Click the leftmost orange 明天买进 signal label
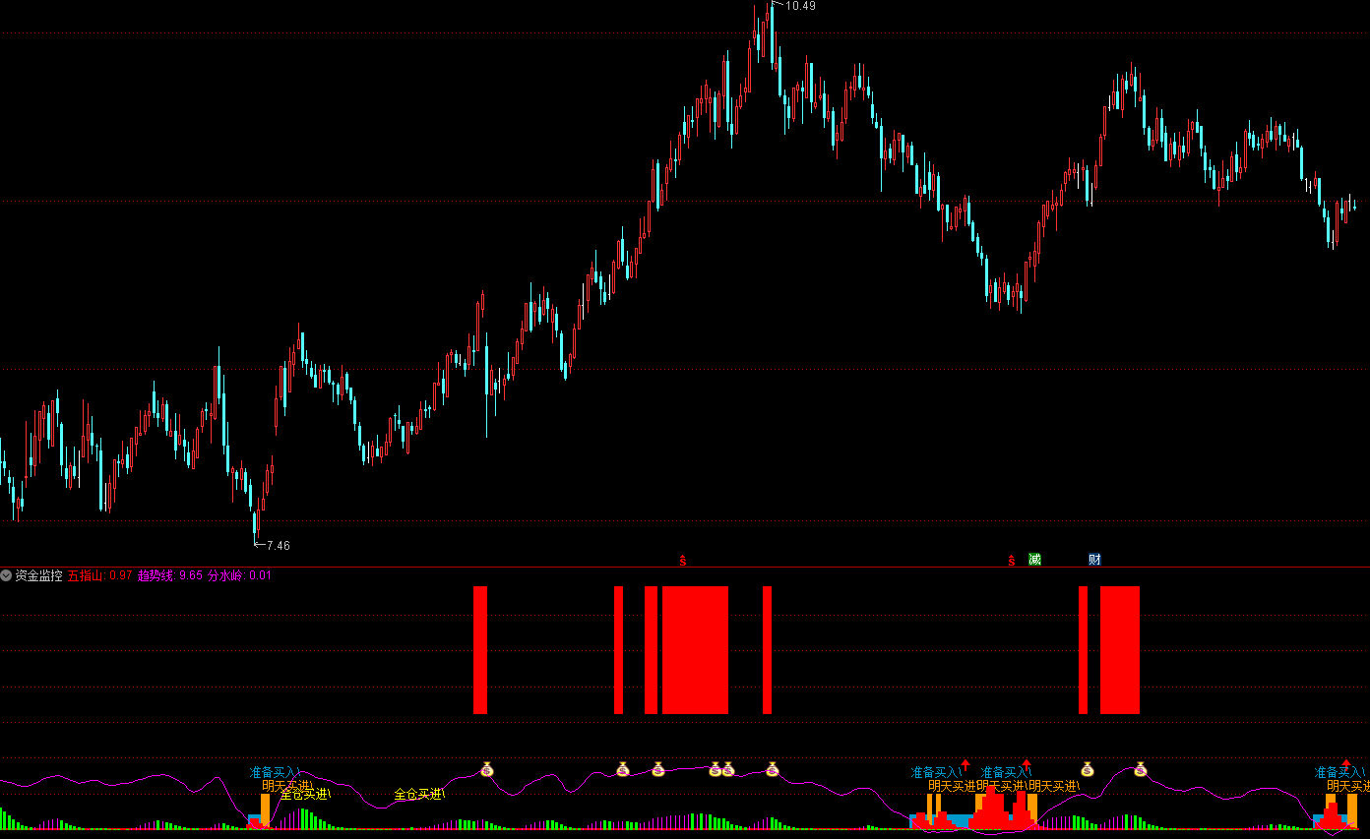1370x839 pixels. pos(285,785)
